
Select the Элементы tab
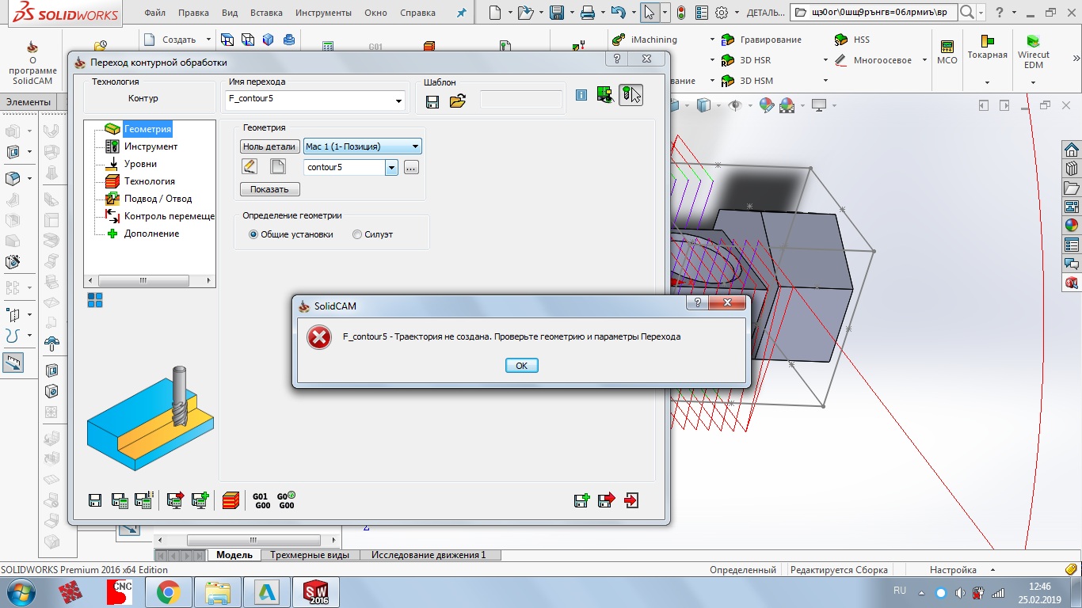[x=29, y=102]
